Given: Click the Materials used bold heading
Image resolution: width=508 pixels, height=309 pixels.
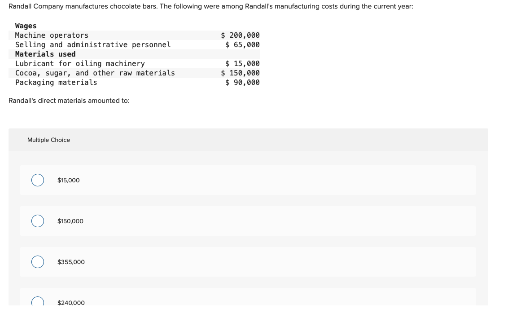Looking at the screenshot, I should [x=45, y=54].
